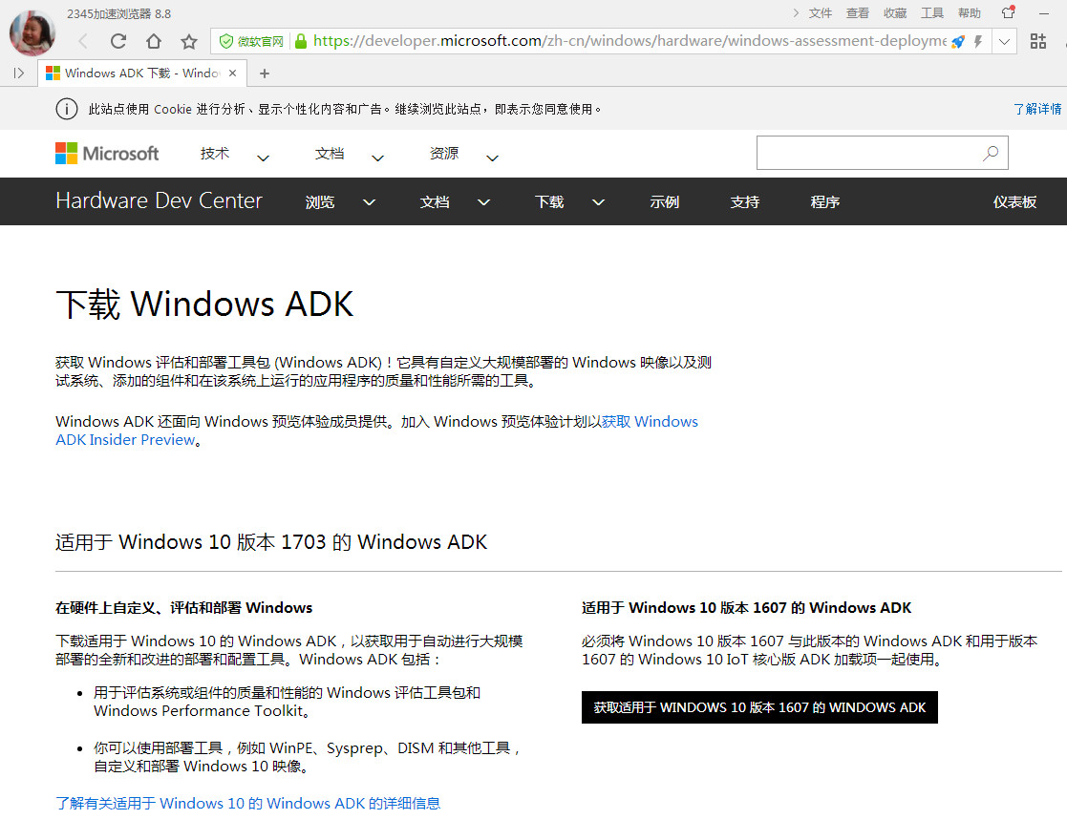Click the 适用于 Windows 10 版本 1703 heading

coord(271,542)
